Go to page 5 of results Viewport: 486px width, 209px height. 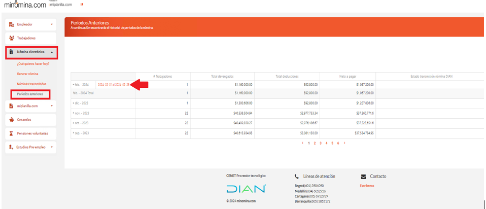point(332,143)
